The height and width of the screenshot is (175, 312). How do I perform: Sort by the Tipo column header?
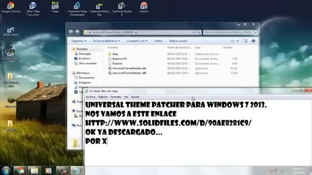[x=197, y=48]
